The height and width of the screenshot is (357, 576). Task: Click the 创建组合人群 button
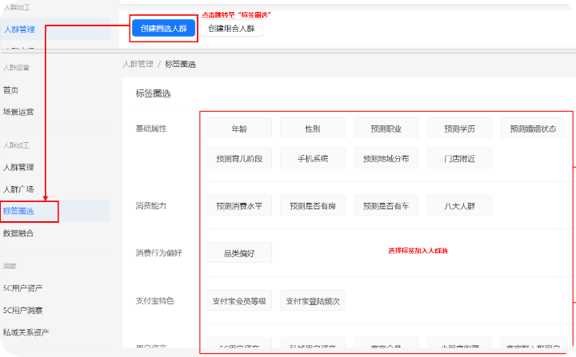[231, 28]
